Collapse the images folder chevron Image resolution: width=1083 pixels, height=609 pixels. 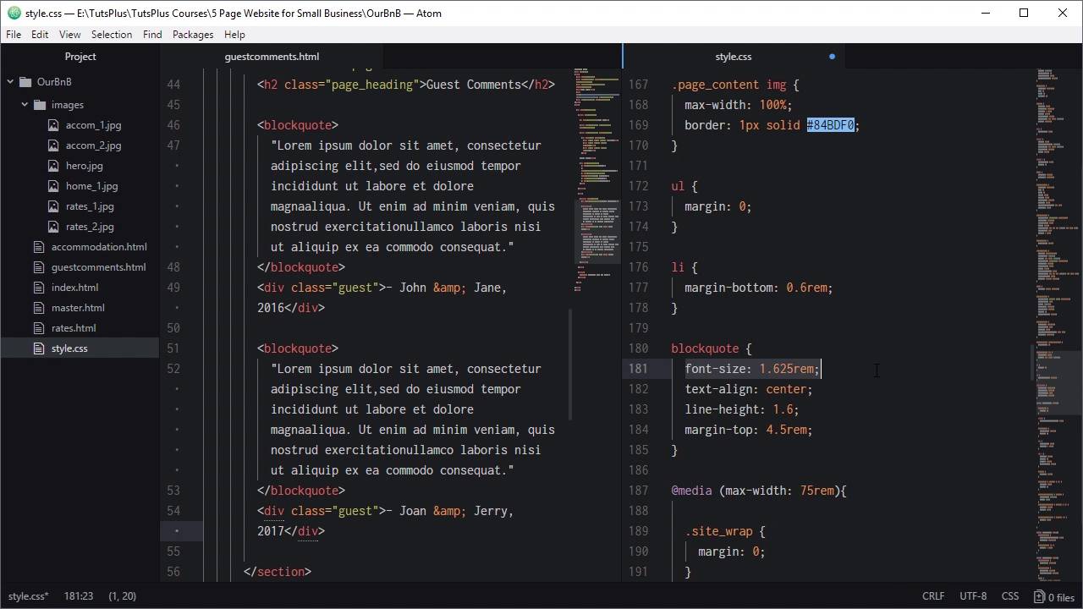tap(25, 105)
